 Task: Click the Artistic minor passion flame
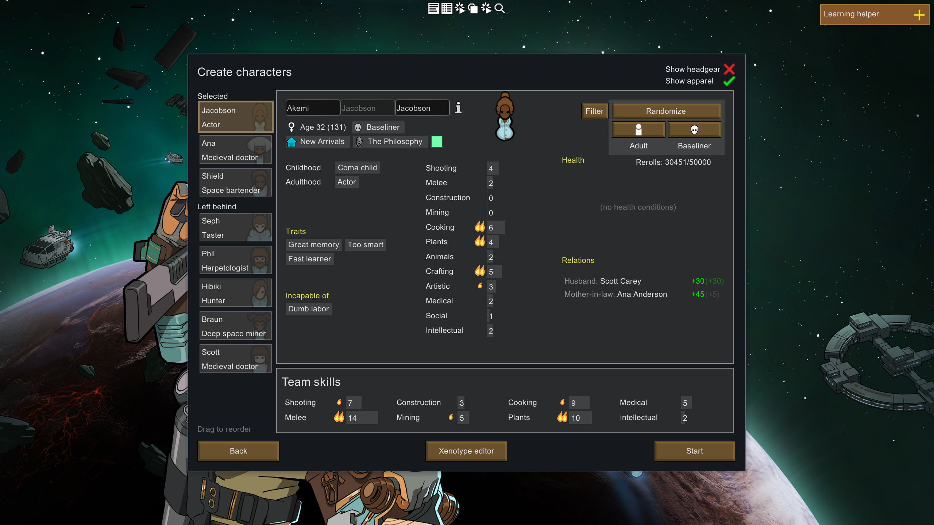coord(480,286)
